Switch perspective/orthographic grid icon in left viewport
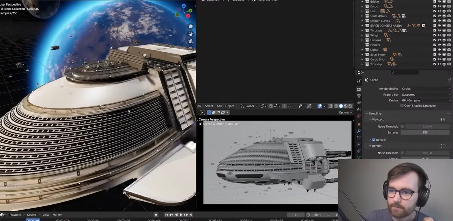 [191, 49]
